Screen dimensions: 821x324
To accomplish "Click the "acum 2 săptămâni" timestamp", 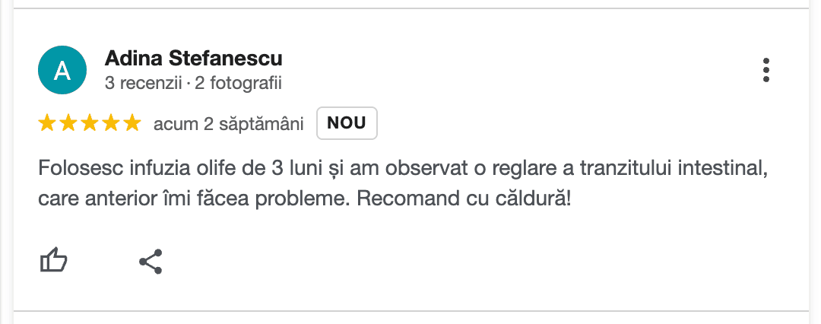I will click(x=228, y=124).
